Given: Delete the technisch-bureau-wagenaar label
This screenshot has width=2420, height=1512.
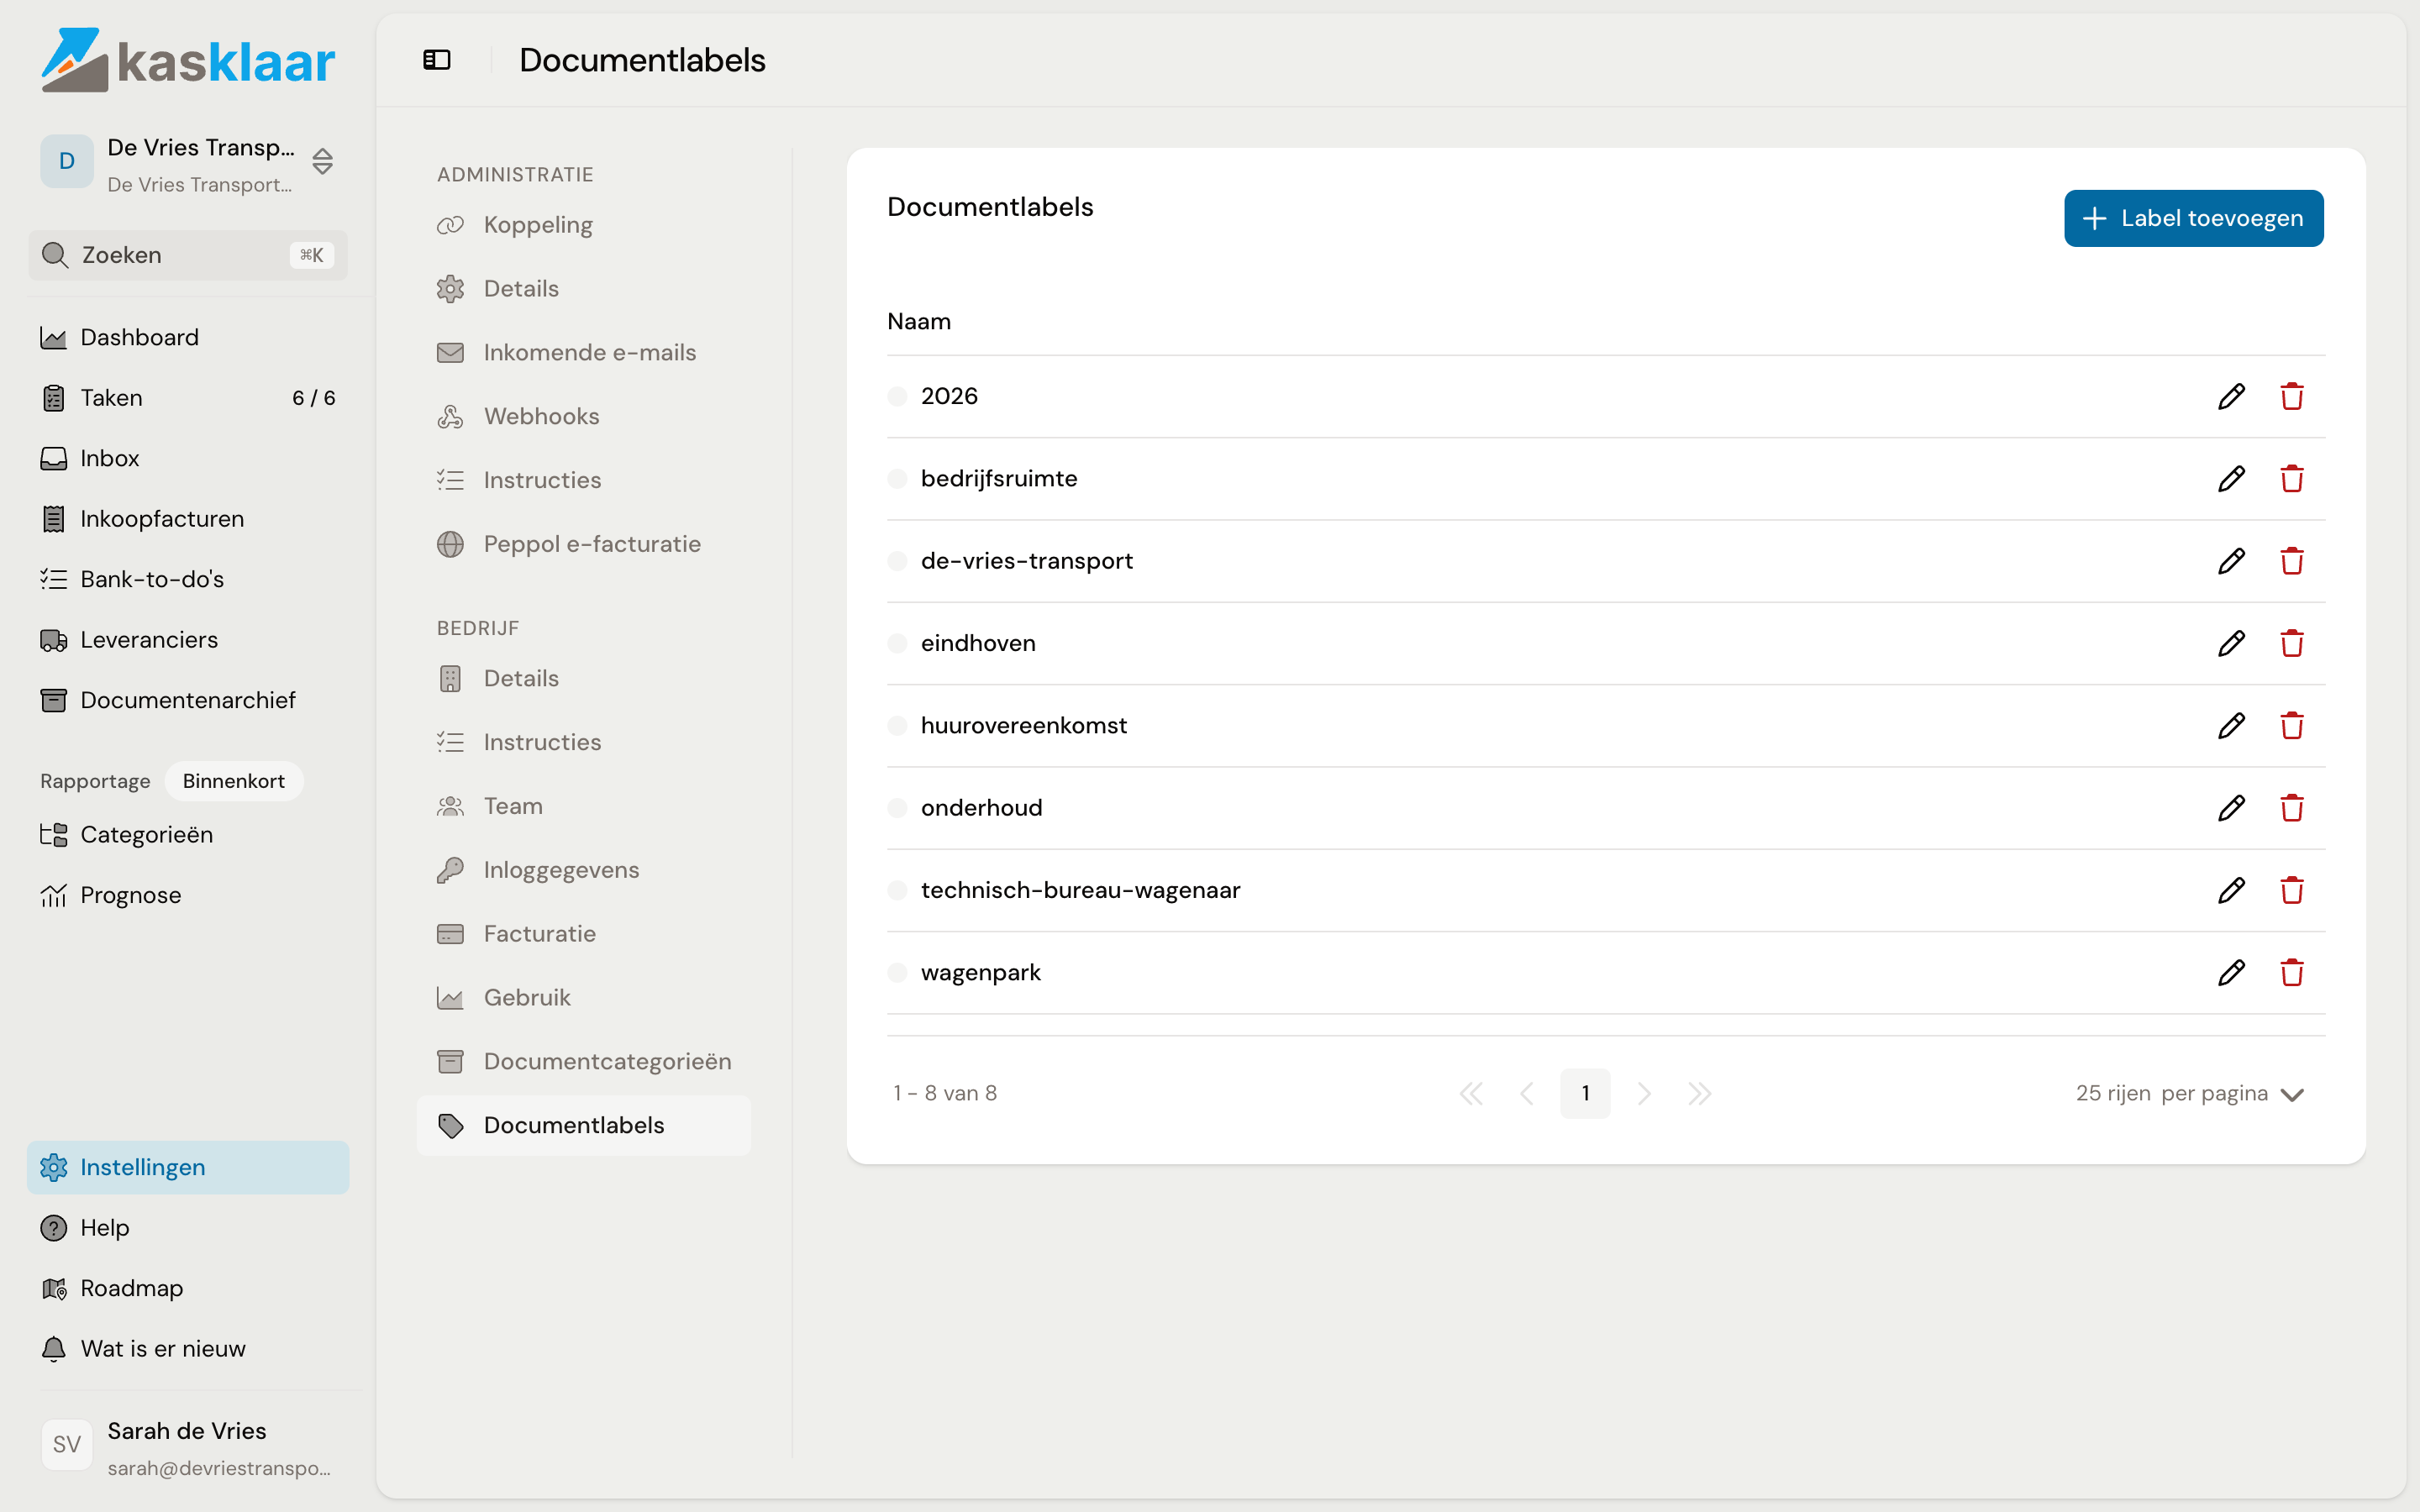Looking at the screenshot, I should tap(2292, 890).
